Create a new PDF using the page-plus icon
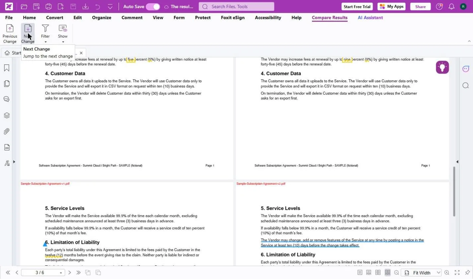Image resolution: width=473 pixels, height=279 pixels. click(x=61, y=6)
